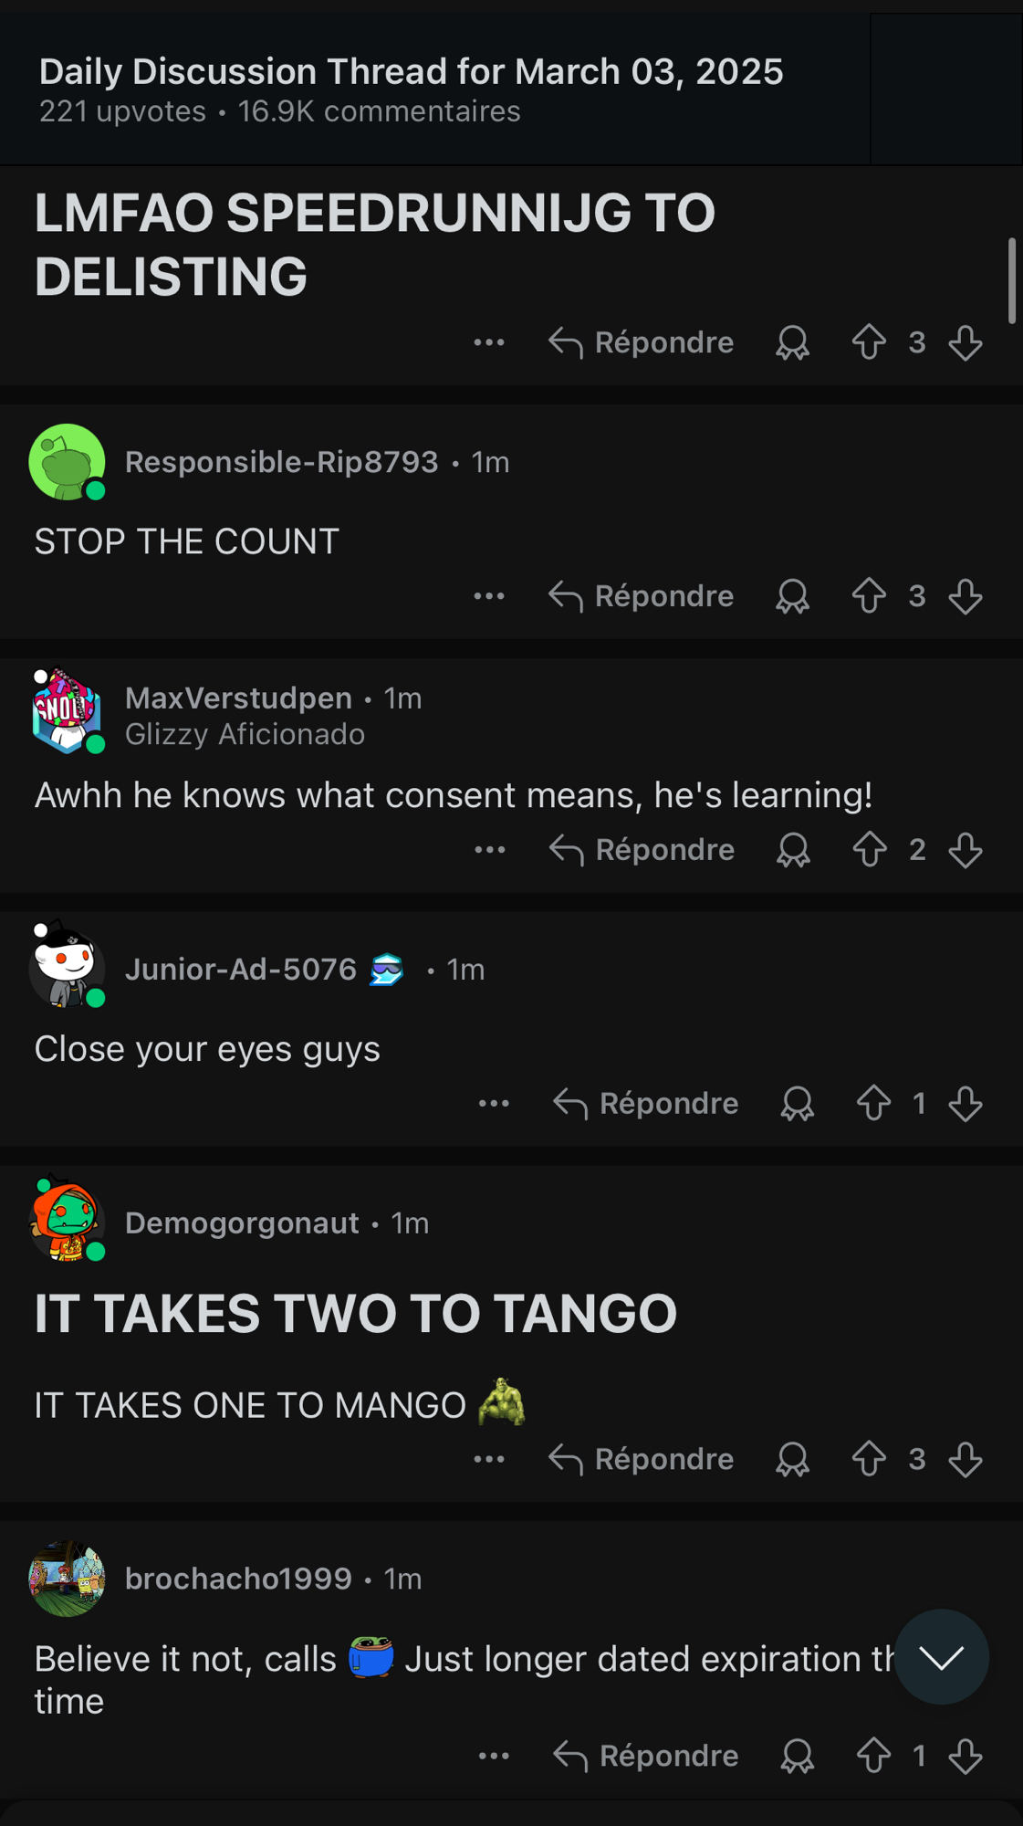Image resolution: width=1023 pixels, height=1826 pixels.
Task: Open Demogorgonaut username link
Action: (x=242, y=1223)
